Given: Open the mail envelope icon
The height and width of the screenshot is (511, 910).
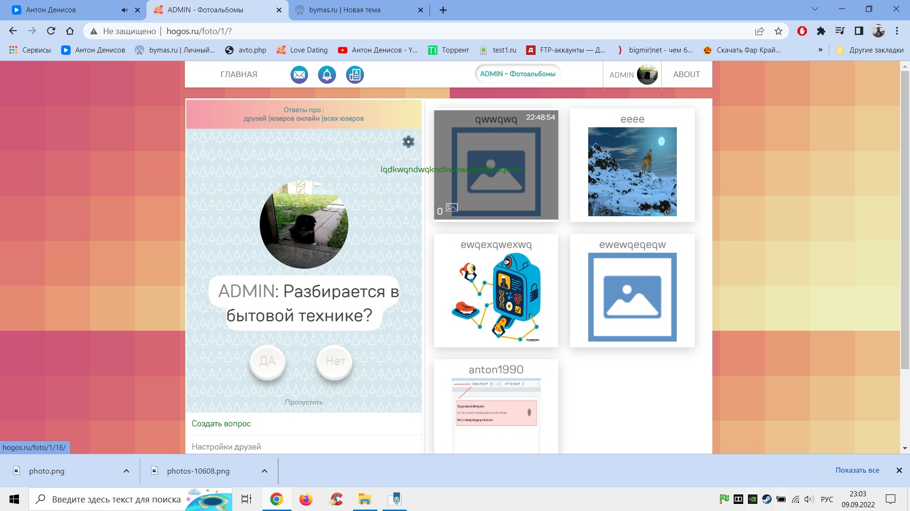Looking at the screenshot, I should pos(299,75).
